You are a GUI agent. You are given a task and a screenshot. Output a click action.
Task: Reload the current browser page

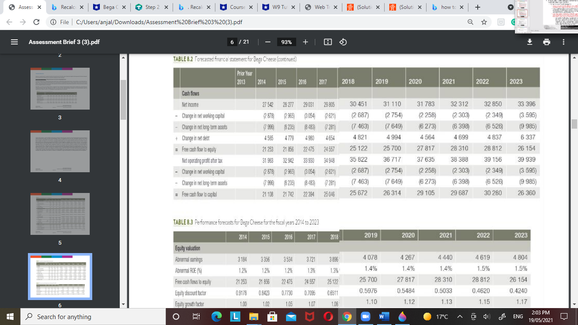(36, 22)
